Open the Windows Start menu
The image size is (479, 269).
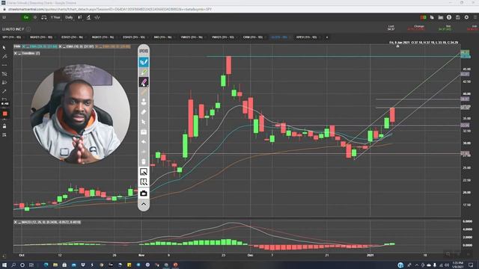coord(4,265)
